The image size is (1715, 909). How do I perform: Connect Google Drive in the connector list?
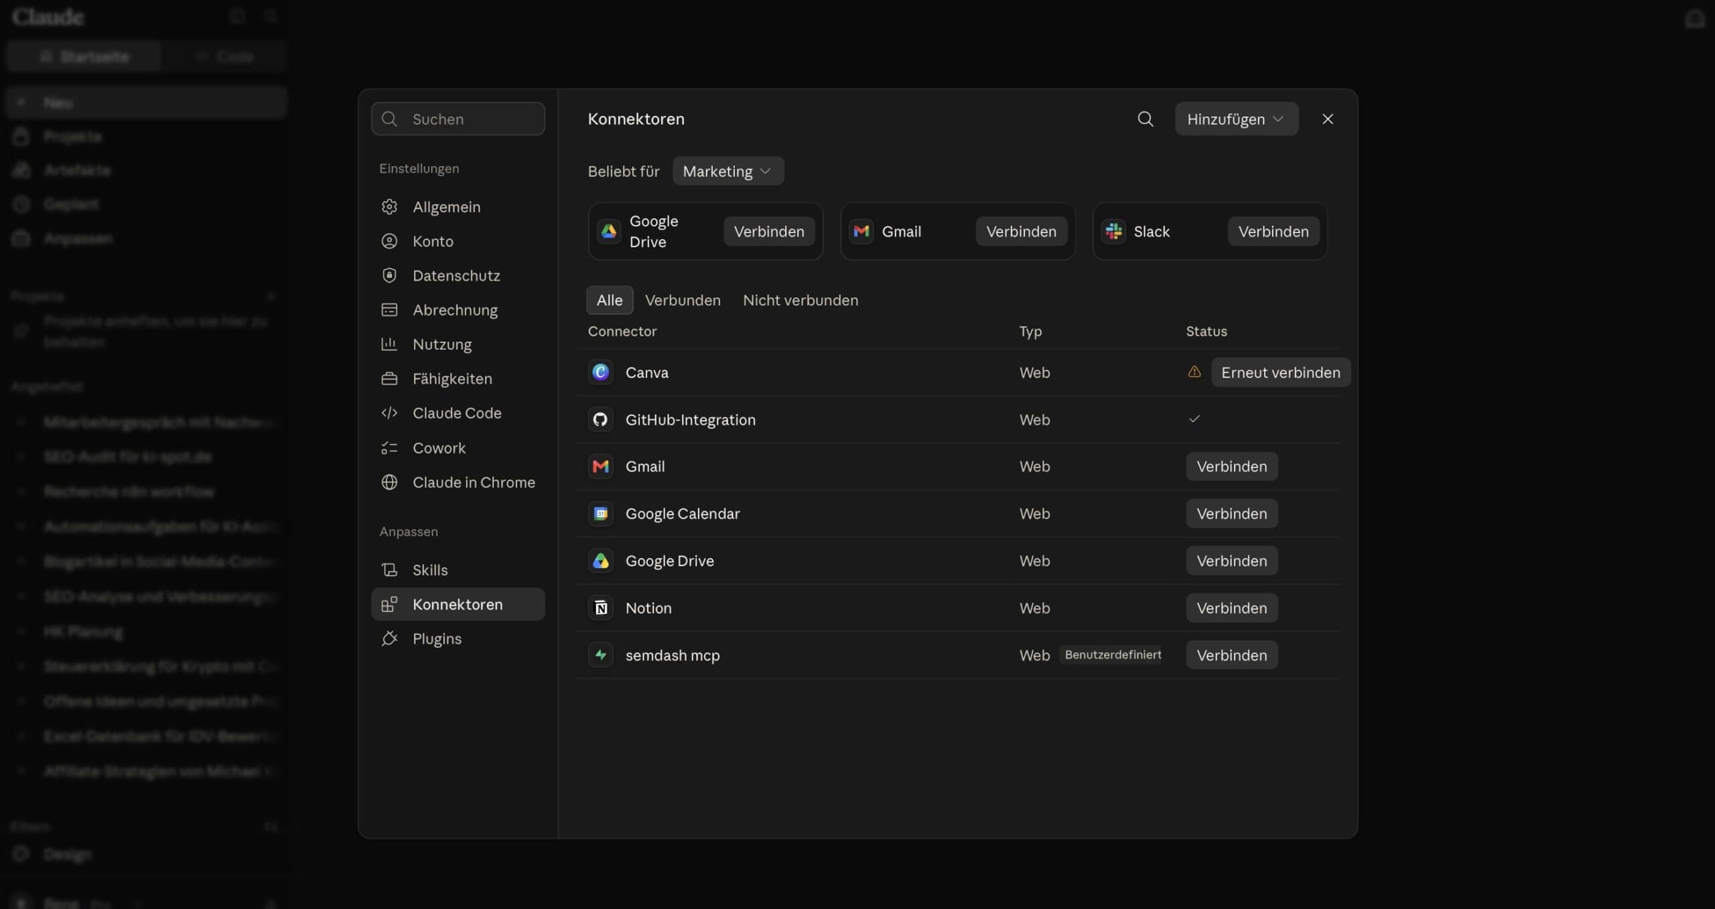coord(1231,561)
